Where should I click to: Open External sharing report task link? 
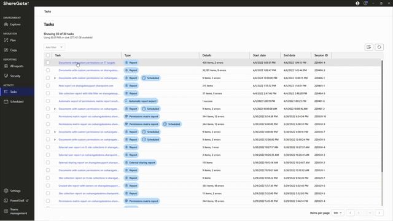pyautogui.click(x=89, y=163)
